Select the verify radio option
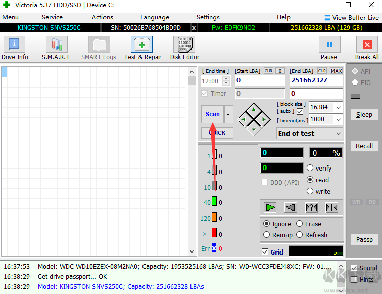The height and width of the screenshot is (294, 382). click(x=310, y=168)
